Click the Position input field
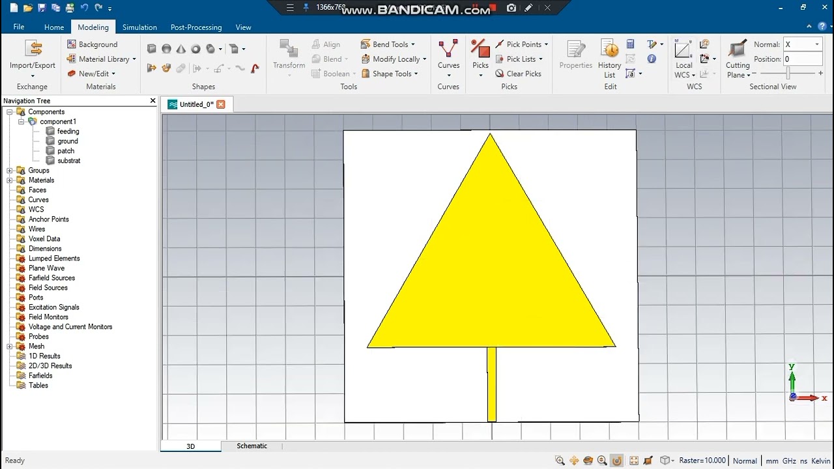Viewport: 834px width, 469px height. [802, 59]
